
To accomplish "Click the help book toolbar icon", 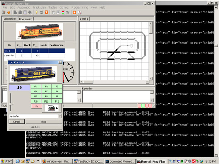I will coord(79,12).
